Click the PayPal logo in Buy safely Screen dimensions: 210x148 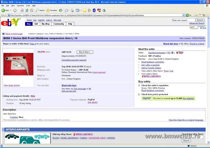click(147, 98)
